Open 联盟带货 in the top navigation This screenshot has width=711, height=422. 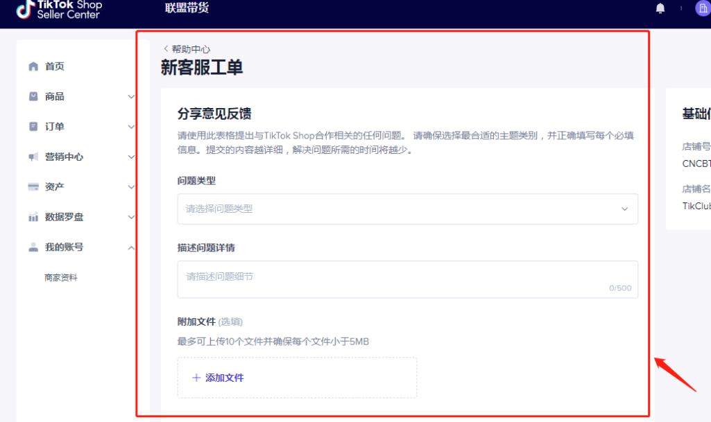click(187, 8)
